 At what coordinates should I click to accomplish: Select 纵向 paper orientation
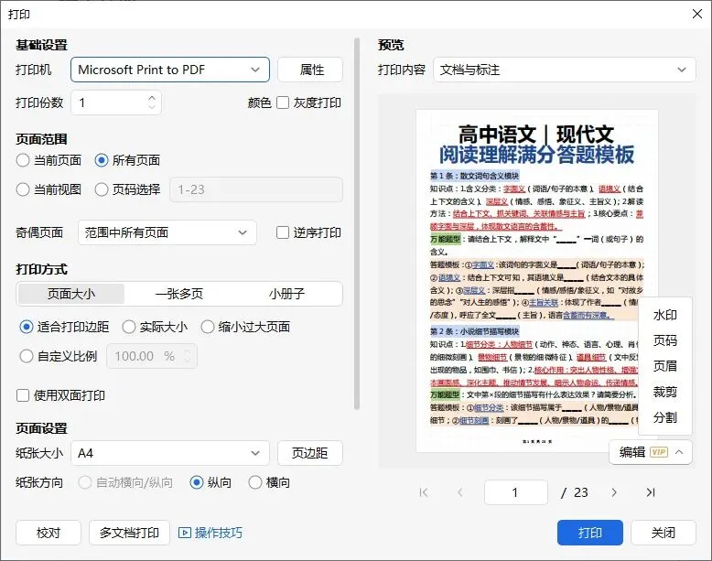[197, 482]
